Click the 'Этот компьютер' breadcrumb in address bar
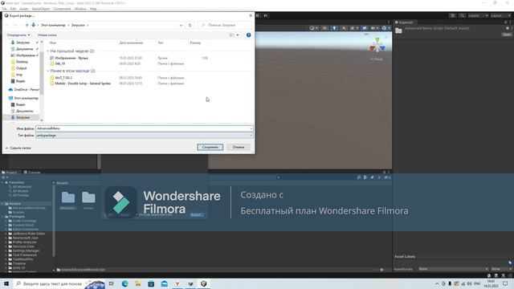 [53, 25]
